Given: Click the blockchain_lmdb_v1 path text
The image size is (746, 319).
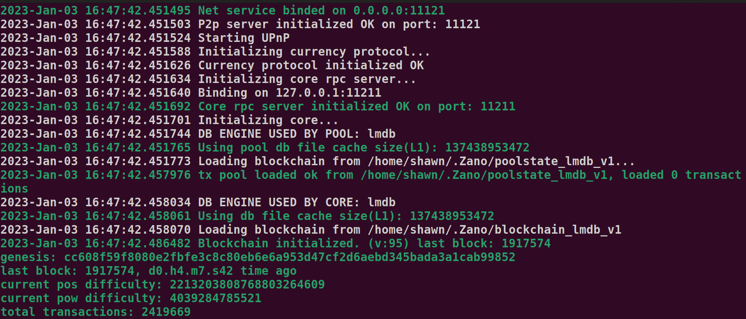Looking at the screenshot, I should tap(495, 230).
